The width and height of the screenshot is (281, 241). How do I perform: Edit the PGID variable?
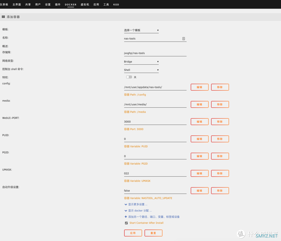[200, 156]
